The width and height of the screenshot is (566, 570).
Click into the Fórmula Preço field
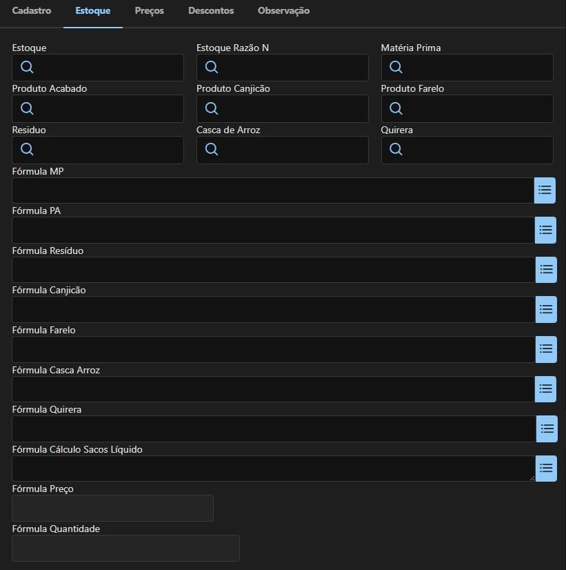(112, 508)
